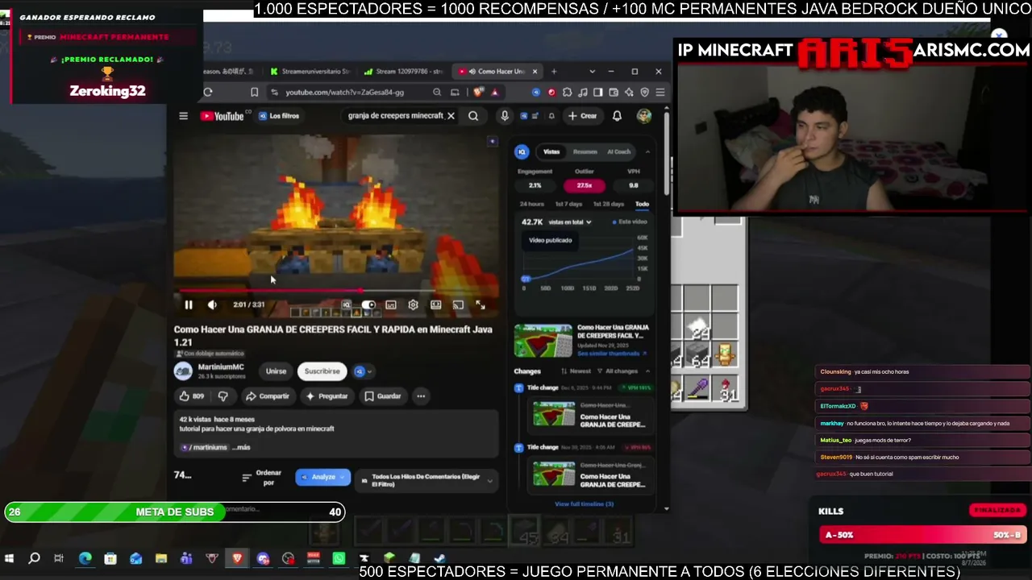The image size is (1032, 580).
Task: Click the YouTube search field
Action: click(x=395, y=116)
